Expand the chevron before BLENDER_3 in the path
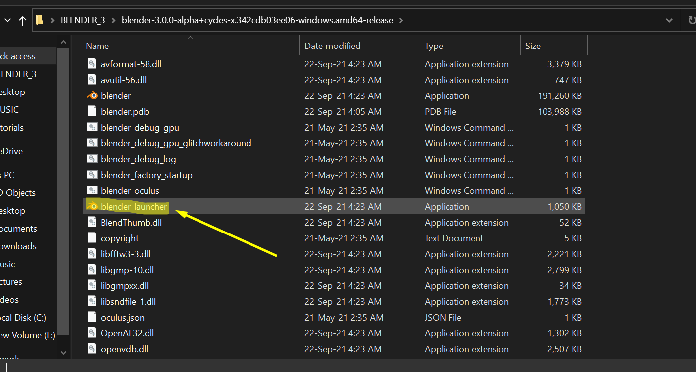696x372 pixels. pyautogui.click(x=52, y=20)
